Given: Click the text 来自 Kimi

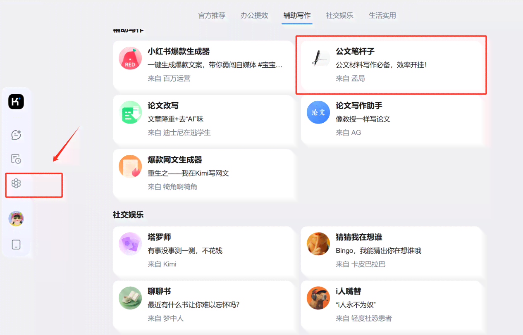Looking at the screenshot, I should click(162, 264).
